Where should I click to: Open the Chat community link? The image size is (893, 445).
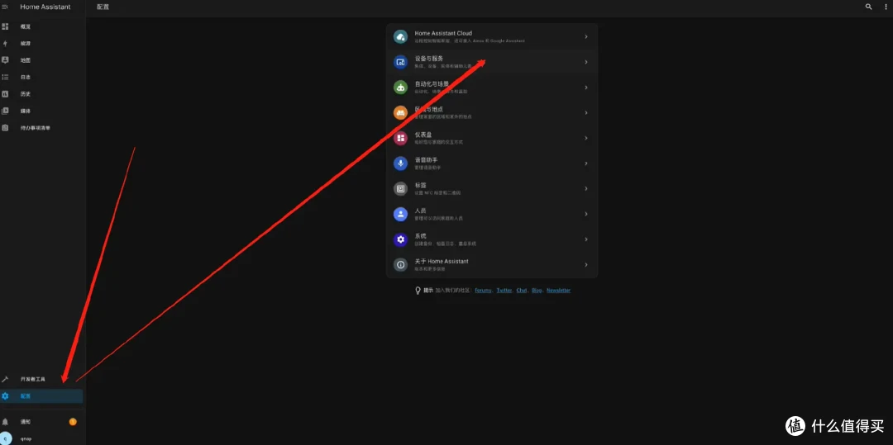522,291
